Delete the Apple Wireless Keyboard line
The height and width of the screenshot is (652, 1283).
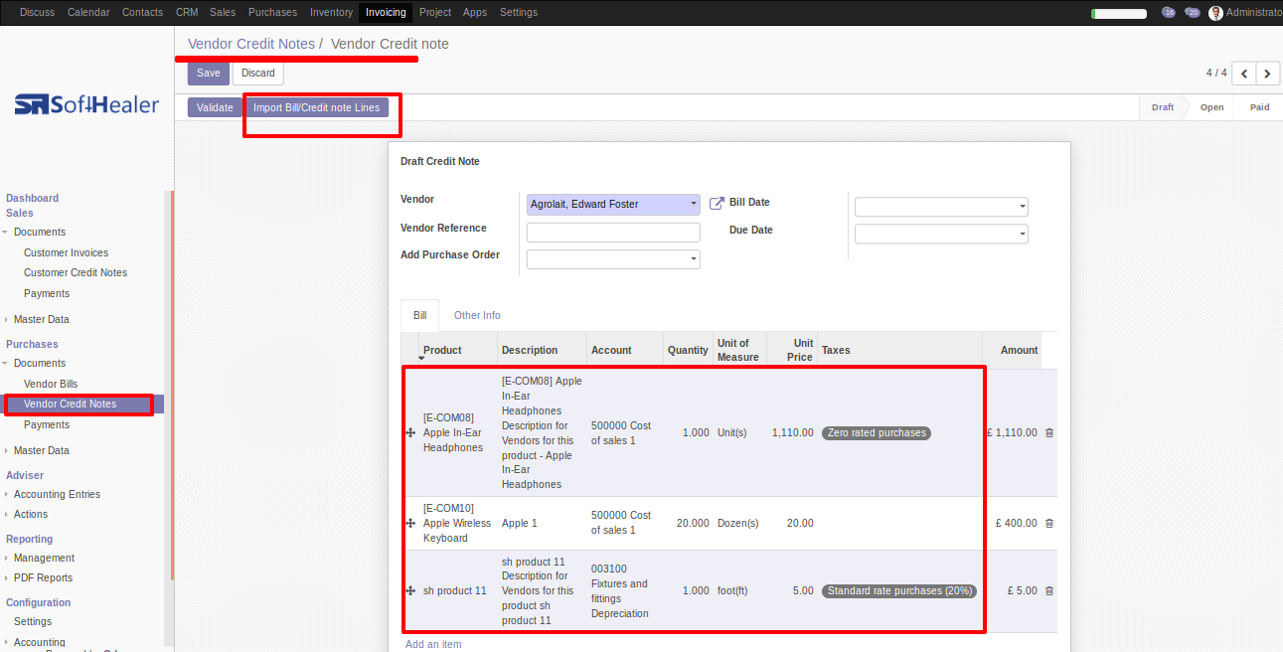click(x=1049, y=524)
